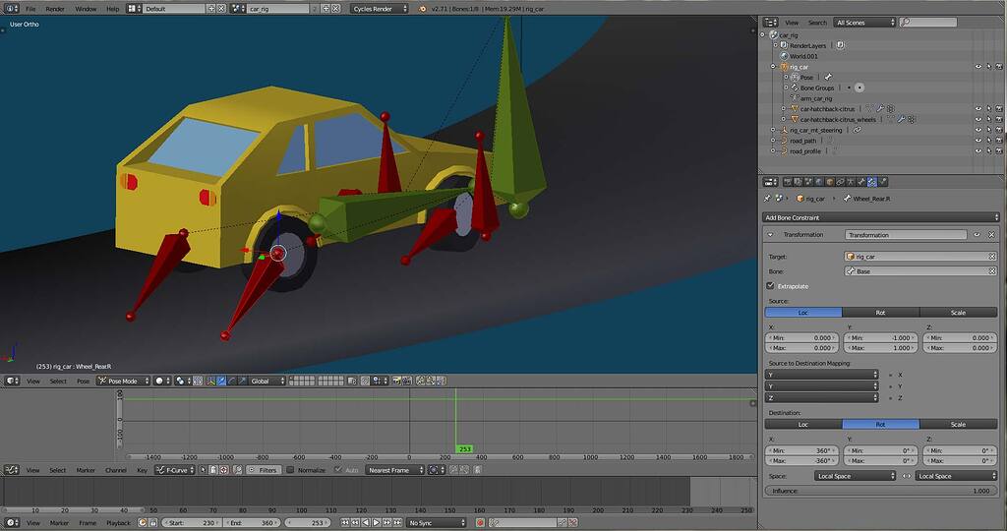Click the screen layout browse icon

[x=133, y=8]
